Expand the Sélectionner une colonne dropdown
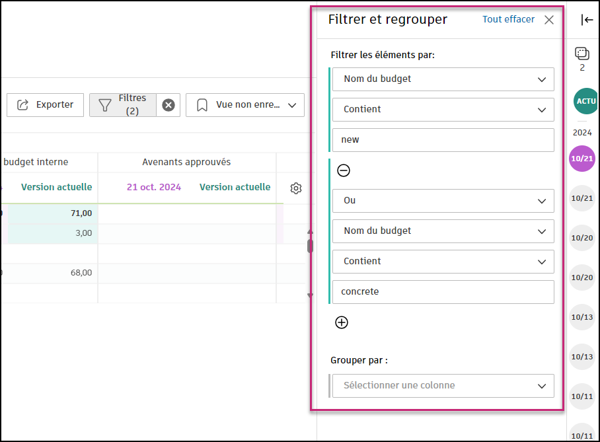The image size is (600, 442). (443, 386)
